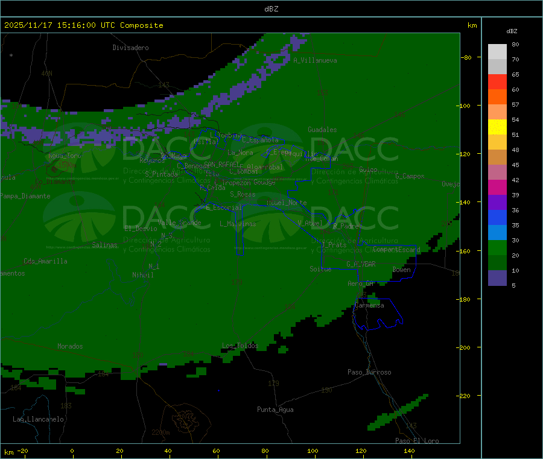This screenshot has height=459, width=543.
Task: Click the Lag.Llancanelo map label
Action: (38, 419)
